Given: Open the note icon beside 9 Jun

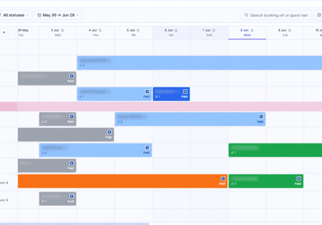Looking at the screenshot, I should pyautogui.click(x=289, y=30).
